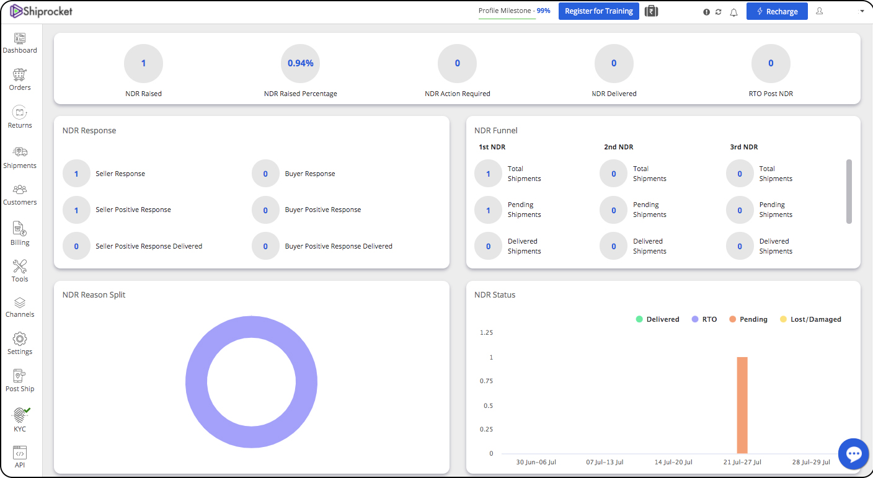
Task: Open the user profile icon
Action: pyautogui.click(x=820, y=11)
